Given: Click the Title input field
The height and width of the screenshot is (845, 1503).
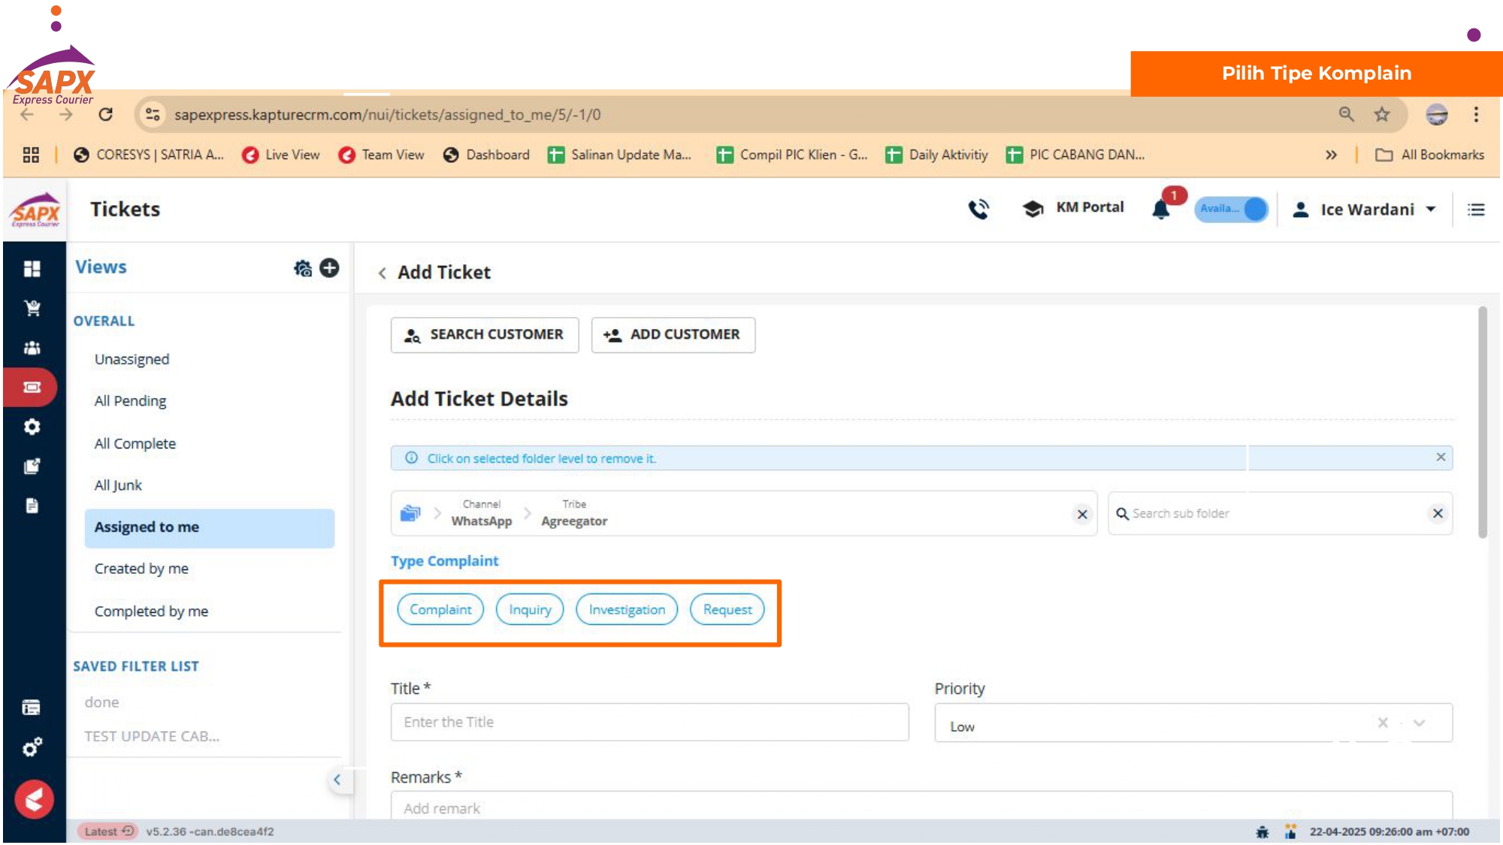Looking at the screenshot, I should pos(649,723).
